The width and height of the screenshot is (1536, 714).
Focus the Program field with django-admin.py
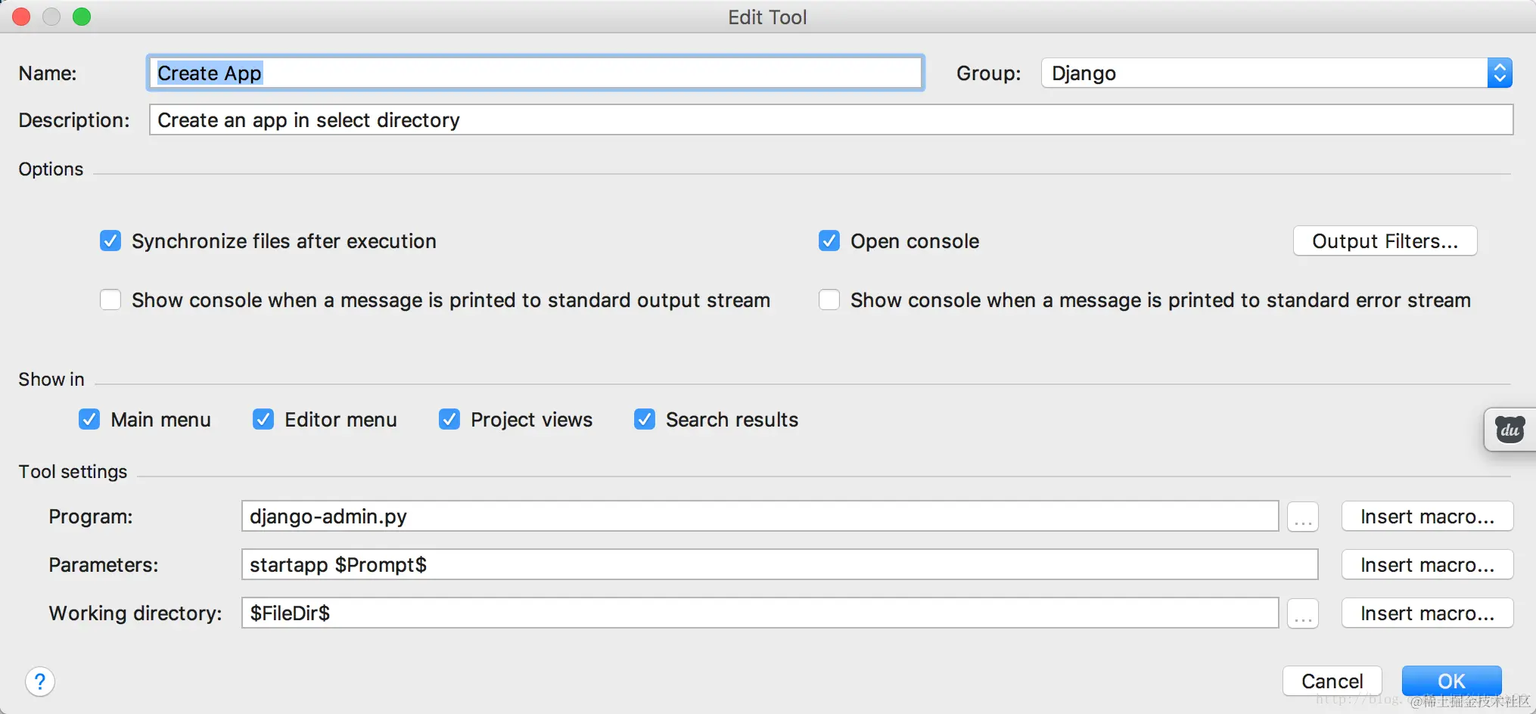[760, 517]
